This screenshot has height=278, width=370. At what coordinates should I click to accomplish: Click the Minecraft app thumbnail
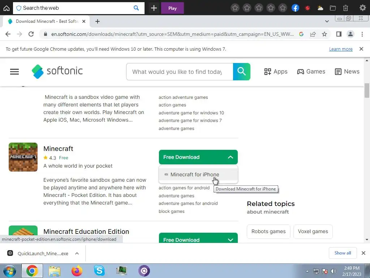pos(23,157)
